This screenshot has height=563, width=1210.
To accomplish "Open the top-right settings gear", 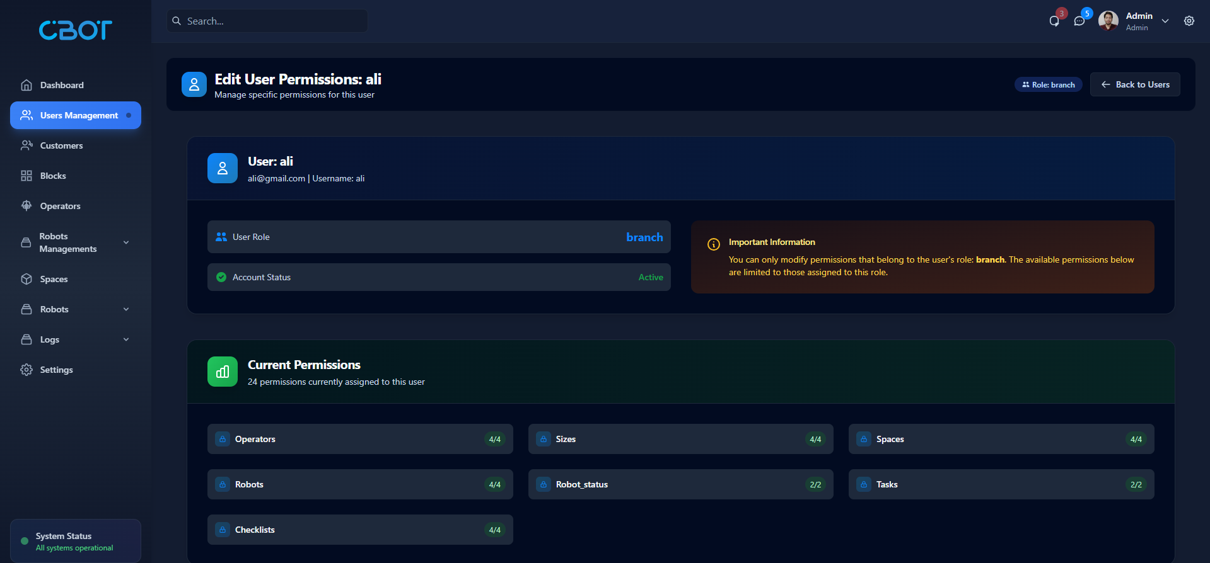I will 1189,21.
